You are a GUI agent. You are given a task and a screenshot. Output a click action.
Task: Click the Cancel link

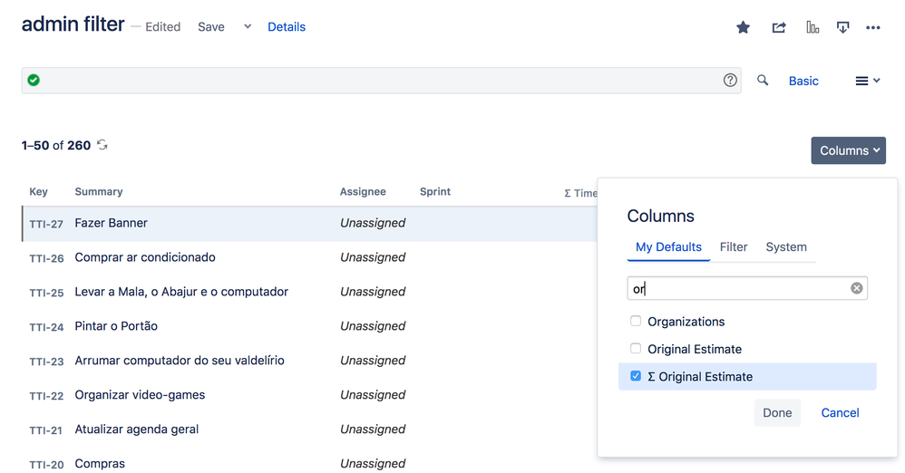[840, 412]
